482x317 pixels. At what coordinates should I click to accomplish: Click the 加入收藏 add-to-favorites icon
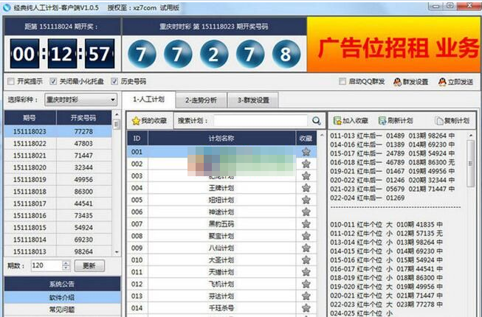pos(337,120)
